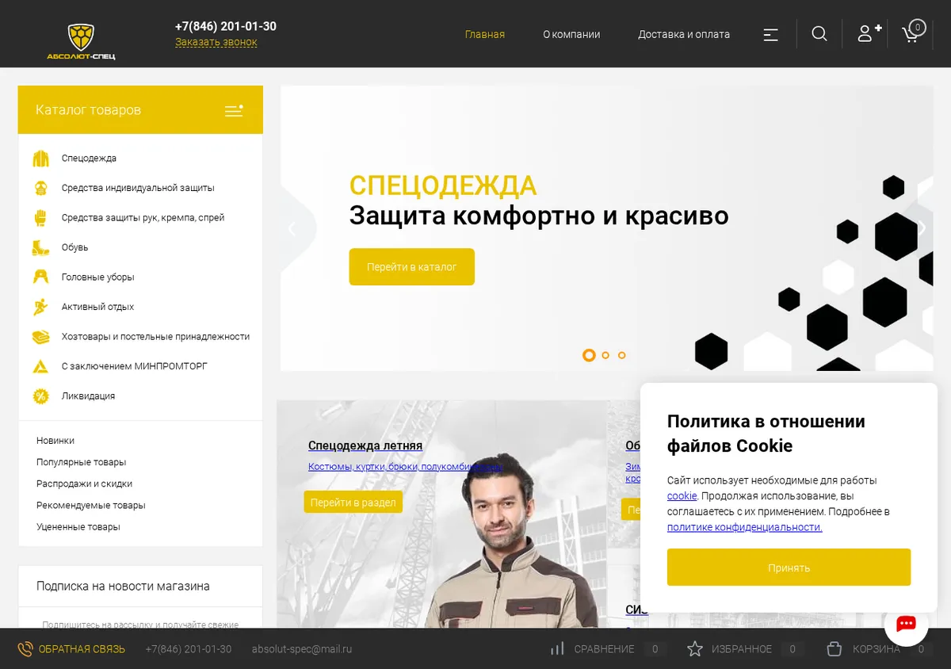This screenshot has width=951, height=669.
Task: Click the red chat bubble widget
Action: click(906, 624)
